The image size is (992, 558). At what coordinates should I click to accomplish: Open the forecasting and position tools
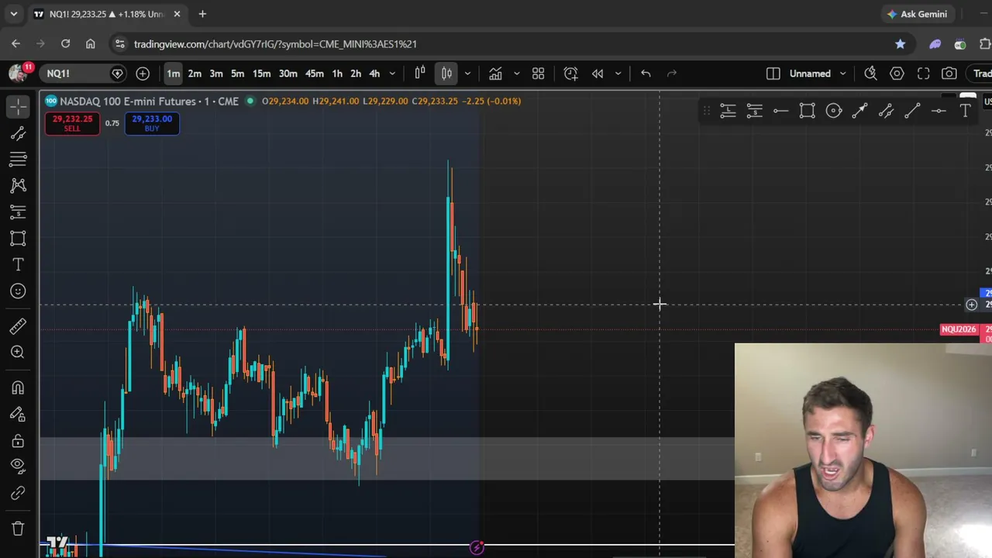pos(18,212)
